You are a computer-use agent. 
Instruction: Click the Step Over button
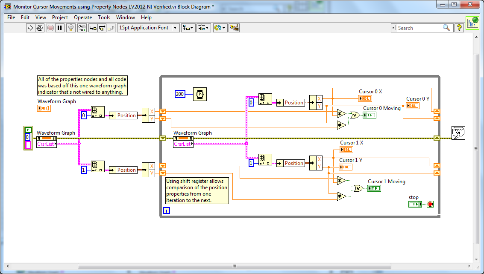(102, 28)
